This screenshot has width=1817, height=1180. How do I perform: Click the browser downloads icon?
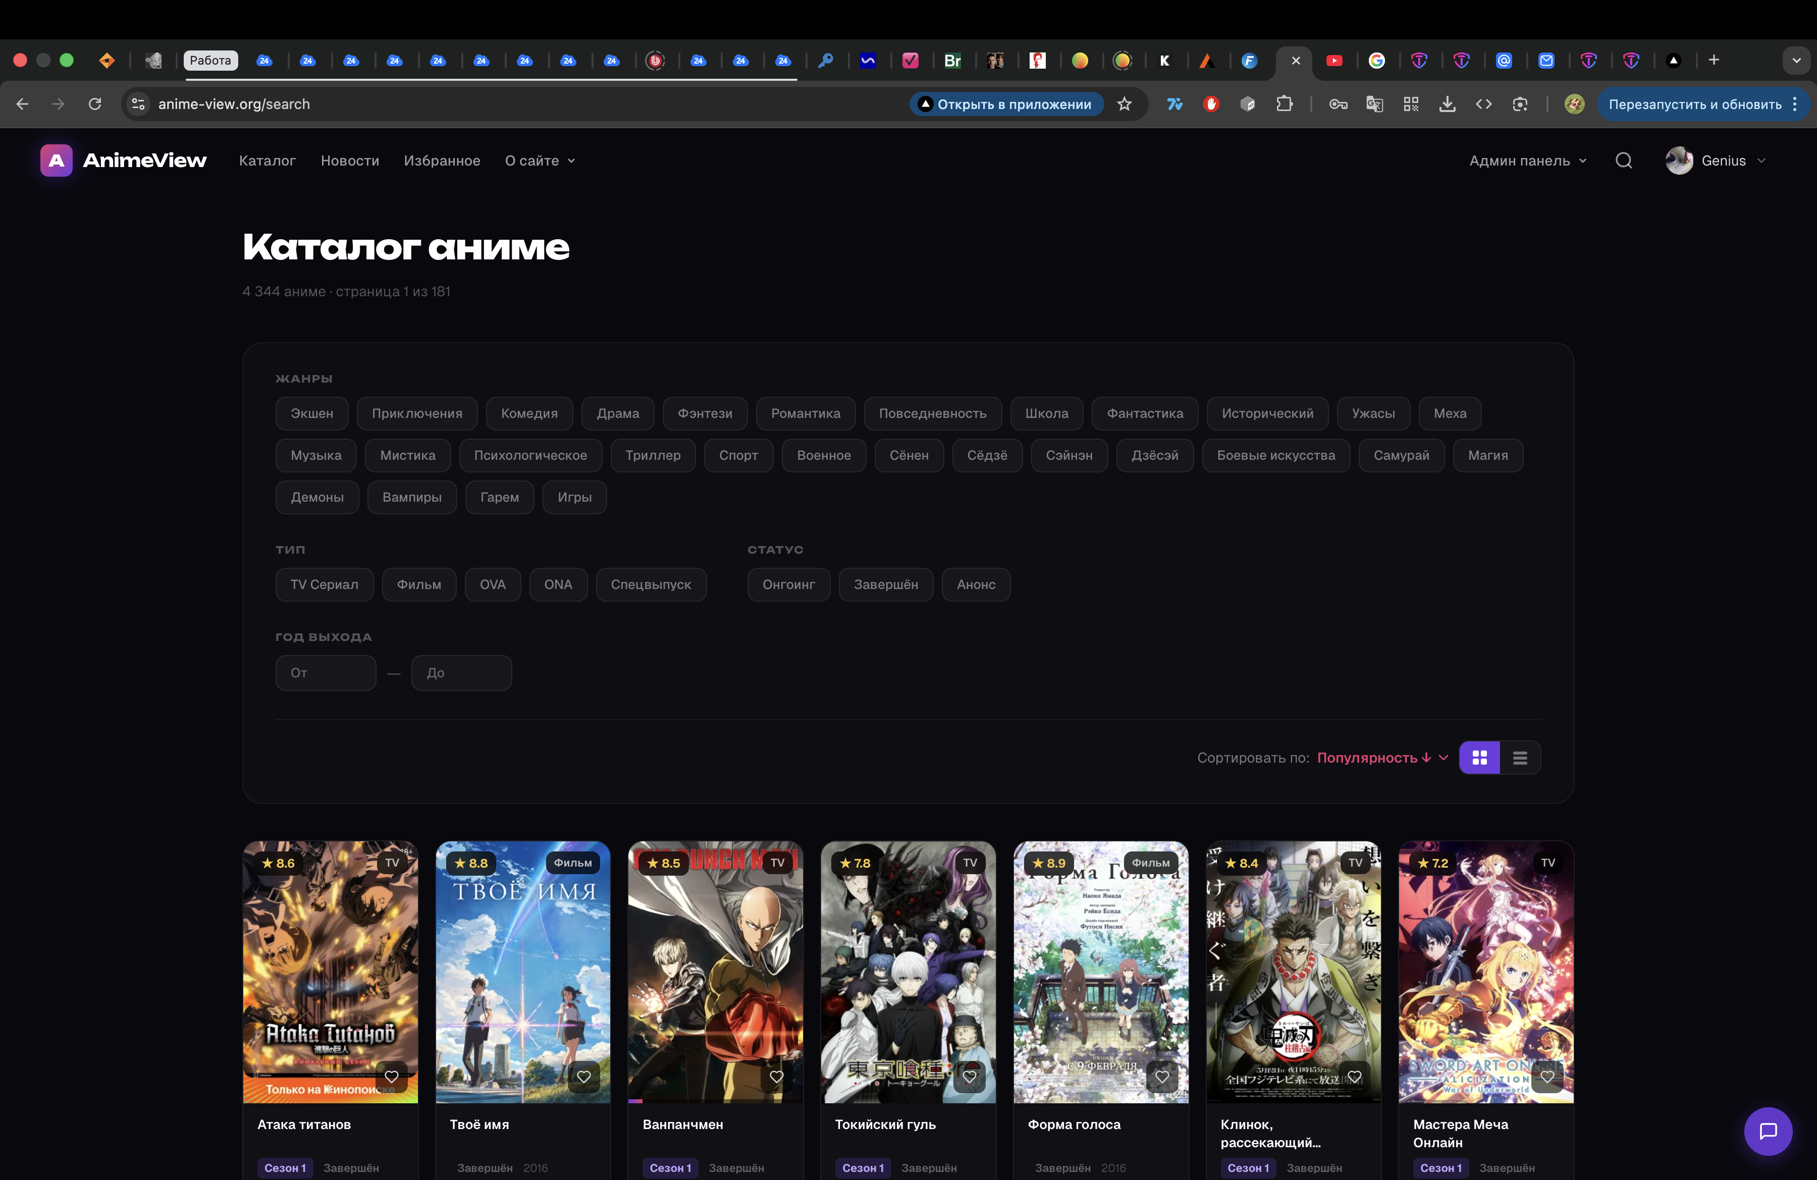point(1447,104)
